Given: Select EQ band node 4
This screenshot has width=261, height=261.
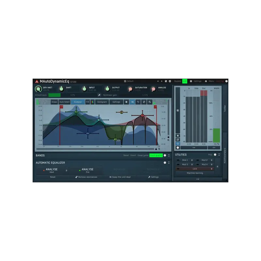Looking at the screenshot, I should pos(76,112).
